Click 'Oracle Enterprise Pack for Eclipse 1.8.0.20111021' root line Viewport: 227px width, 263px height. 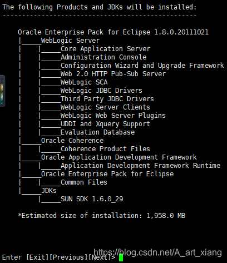[113, 32]
